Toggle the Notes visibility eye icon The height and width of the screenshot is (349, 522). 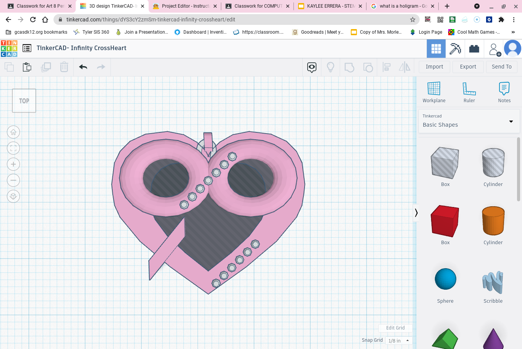[312, 67]
